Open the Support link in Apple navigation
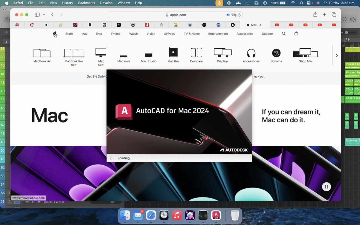360x225 pixels. pyautogui.click(x=267, y=34)
